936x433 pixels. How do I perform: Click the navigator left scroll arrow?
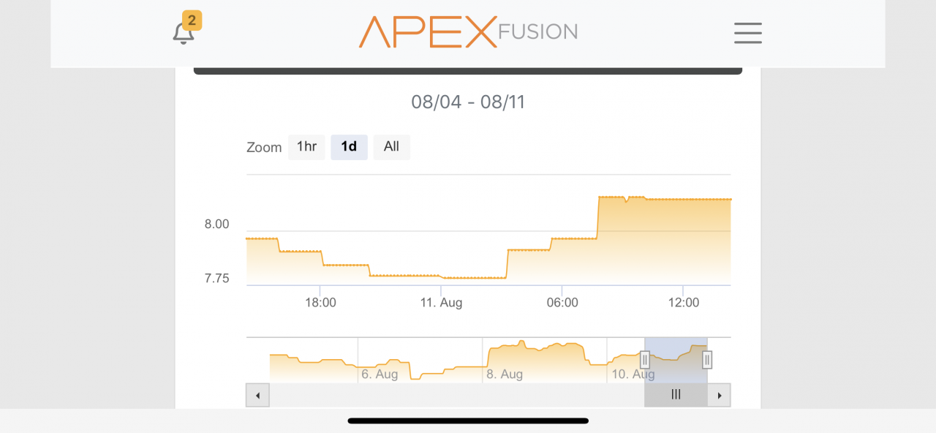pyautogui.click(x=257, y=395)
